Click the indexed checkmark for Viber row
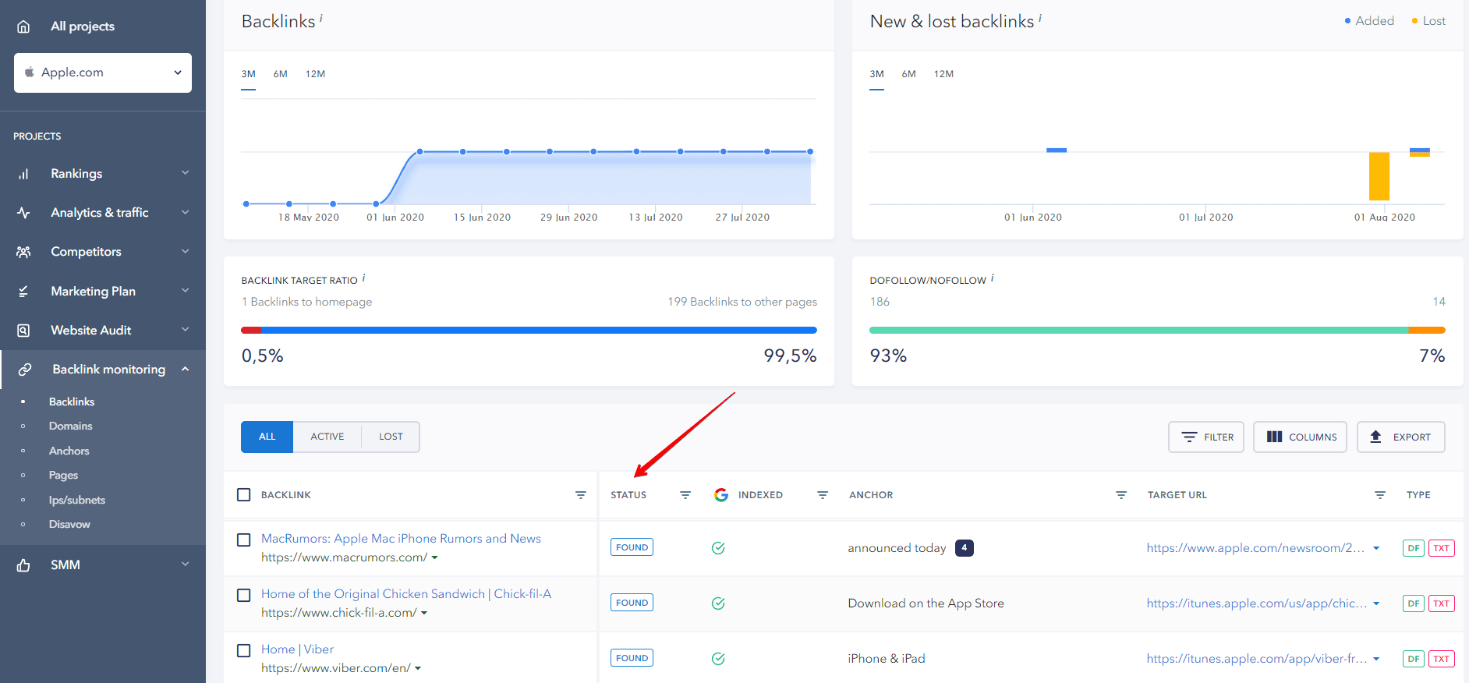 point(718,659)
